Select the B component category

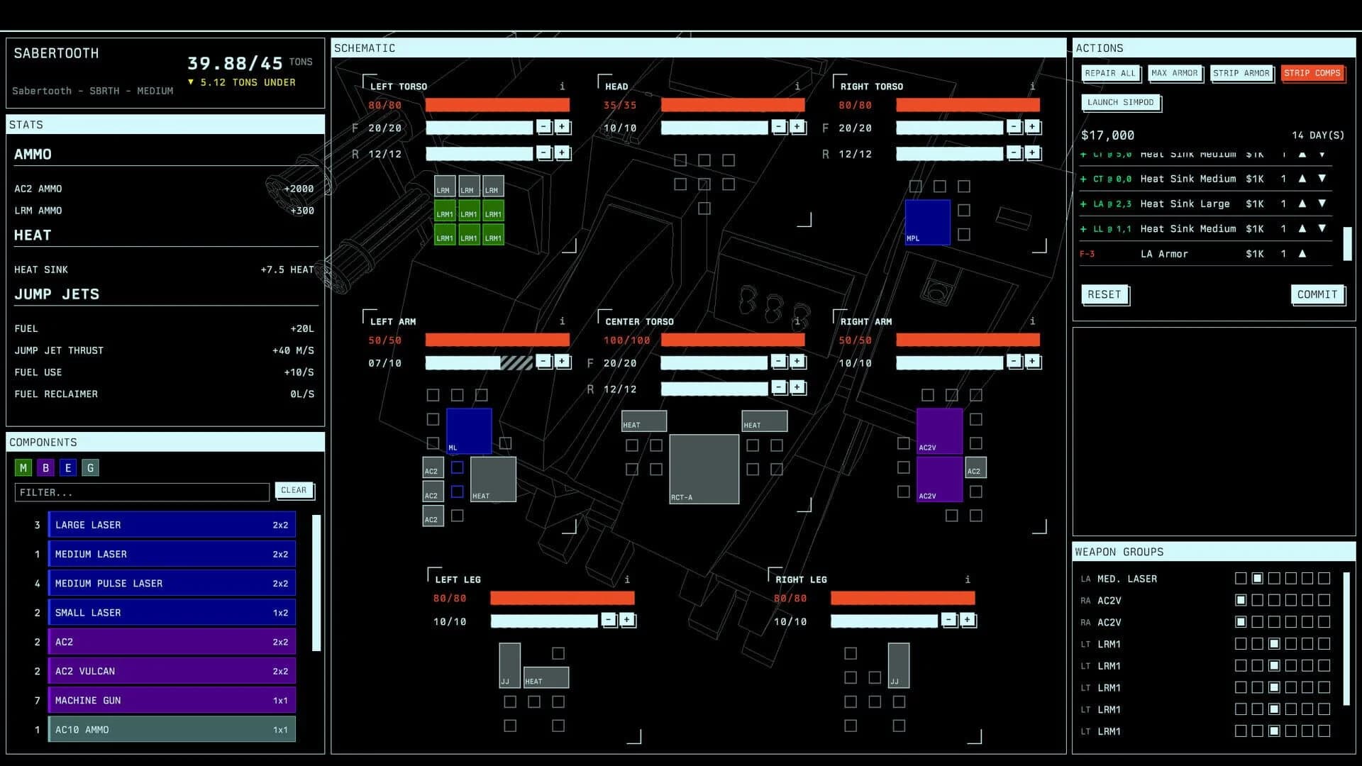coord(45,467)
